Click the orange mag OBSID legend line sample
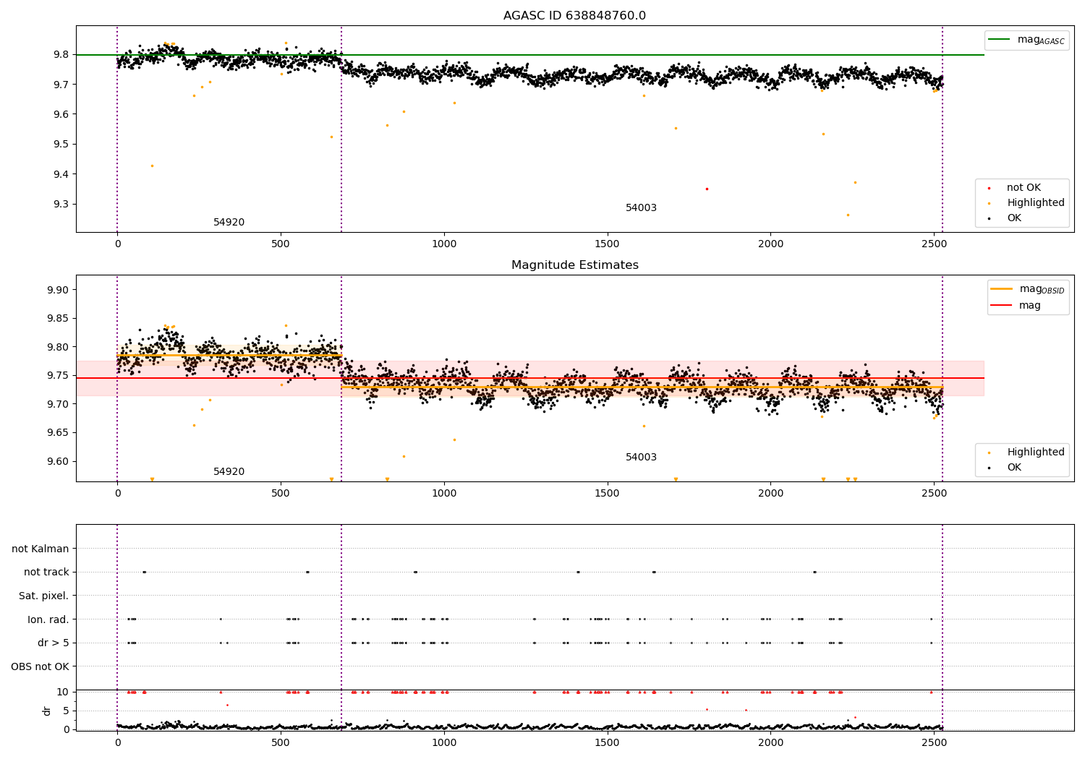This screenshot has height=759, width=1085. (x=1001, y=289)
